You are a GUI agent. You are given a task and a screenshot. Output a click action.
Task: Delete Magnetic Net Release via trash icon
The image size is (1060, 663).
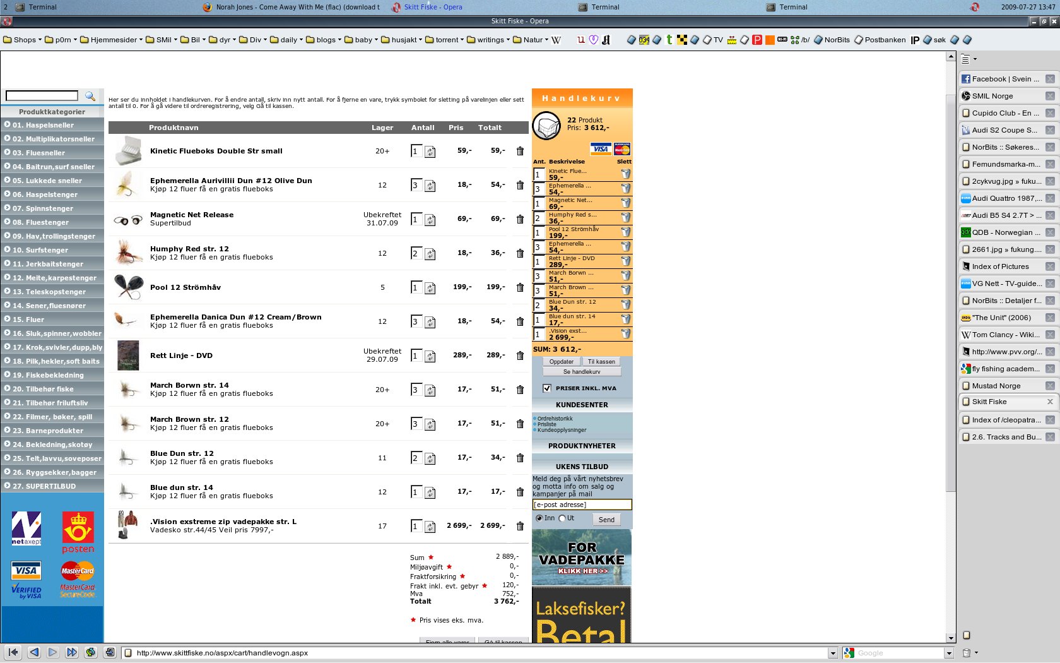(x=520, y=219)
